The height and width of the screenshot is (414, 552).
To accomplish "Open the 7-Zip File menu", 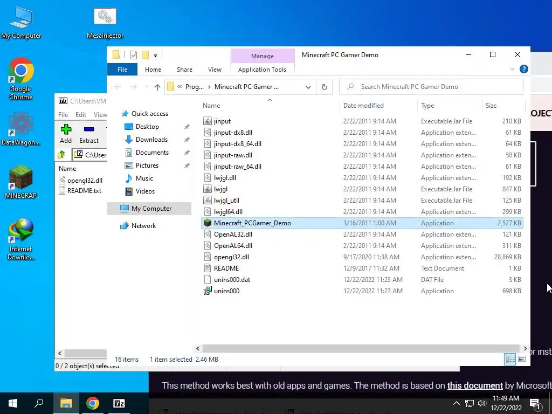I will tap(63, 115).
